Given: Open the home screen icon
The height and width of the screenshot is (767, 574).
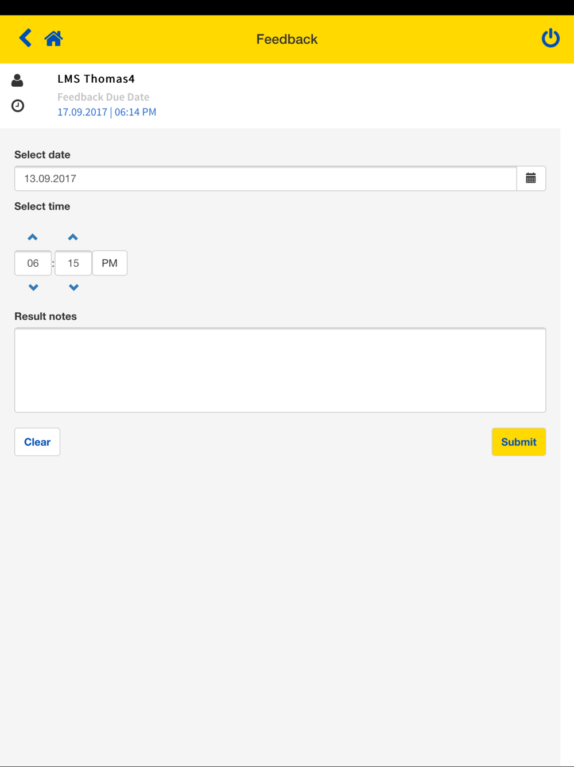Looking at the screenshot, I should point(53,39).
